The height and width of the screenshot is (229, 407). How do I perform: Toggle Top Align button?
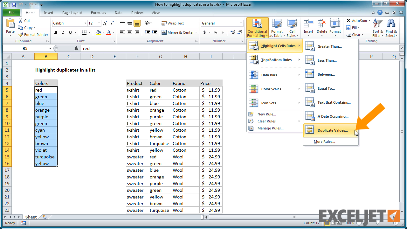point(122,23)
